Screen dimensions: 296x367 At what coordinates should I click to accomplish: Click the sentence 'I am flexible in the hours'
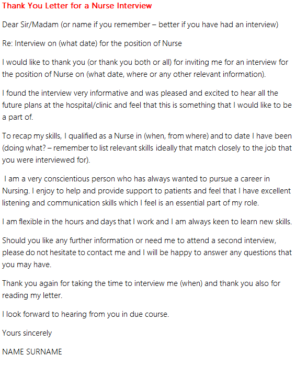(x=147, y=222)
